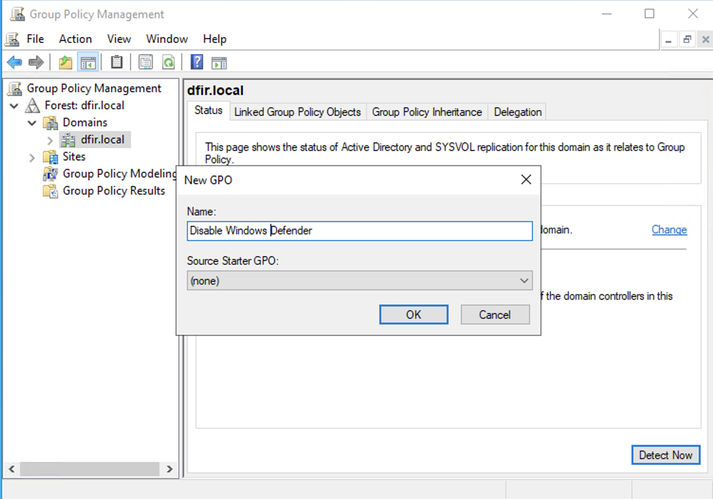Image resolution: width=713 pixels, height=499 pixels.
Task: Click the Up One Level folder icon
Action: click(x=65, y=62)
